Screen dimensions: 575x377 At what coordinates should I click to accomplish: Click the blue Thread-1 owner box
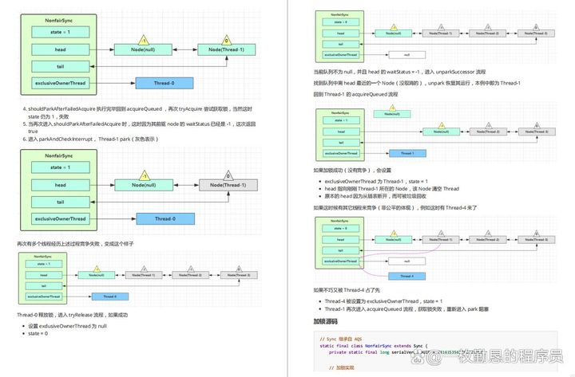(407, 153)
